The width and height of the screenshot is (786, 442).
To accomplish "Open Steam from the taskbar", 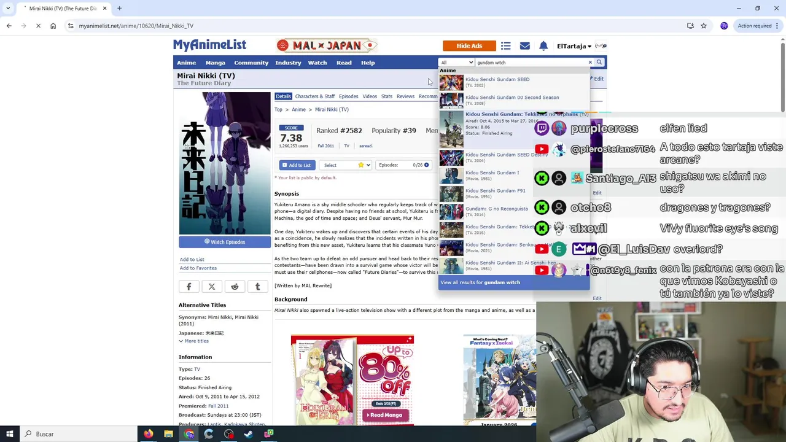I will 249,434.
